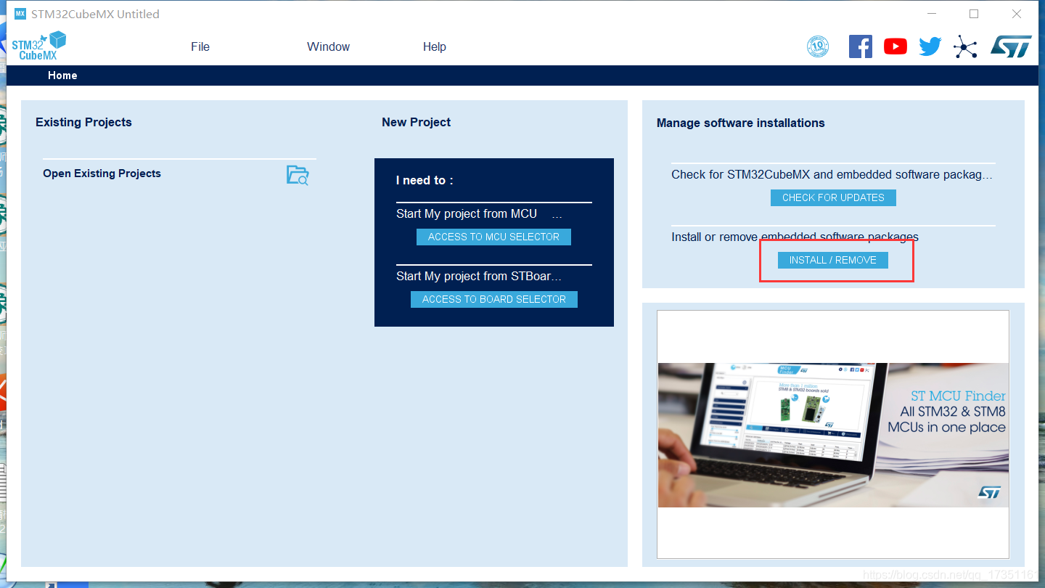The height and width of the screenshot is (588, 1045).
Task: Open the Facebook icon link
Action: 861,46
